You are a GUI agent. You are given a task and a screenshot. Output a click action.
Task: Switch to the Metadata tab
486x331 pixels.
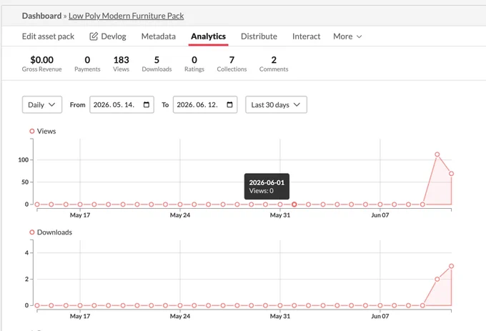coord(159,36)
